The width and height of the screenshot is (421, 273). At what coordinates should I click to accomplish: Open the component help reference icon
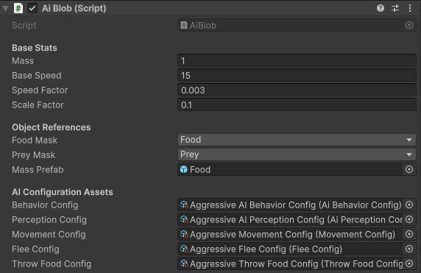pyautogui.click(x=381, y=8)
